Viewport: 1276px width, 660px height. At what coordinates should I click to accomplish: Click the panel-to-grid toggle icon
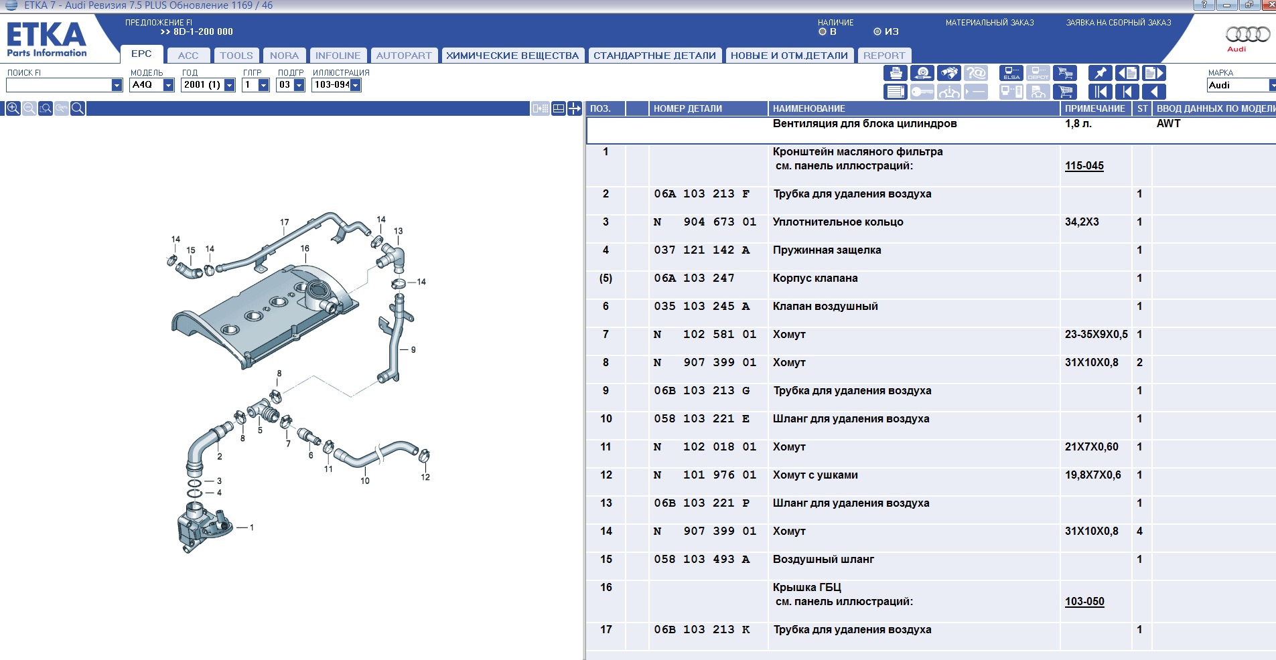pyautogui.click(x=541, y=108)
